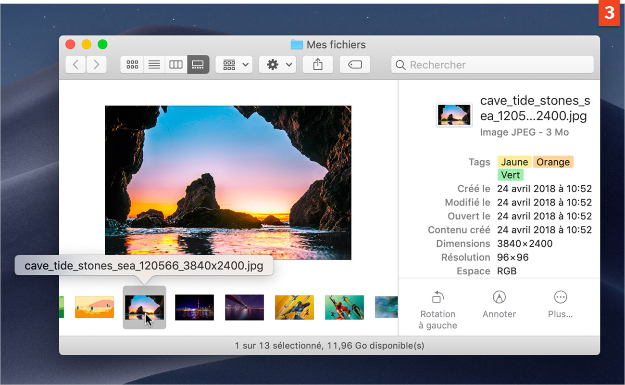Click the Plus... more actions button
The width and height of the screenshot is (625, 385).
(561, 304)
